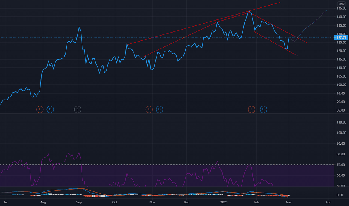Click the 135.00 price axis label
The width and height of the screenshot is (349, 206).
pos(342,25)
